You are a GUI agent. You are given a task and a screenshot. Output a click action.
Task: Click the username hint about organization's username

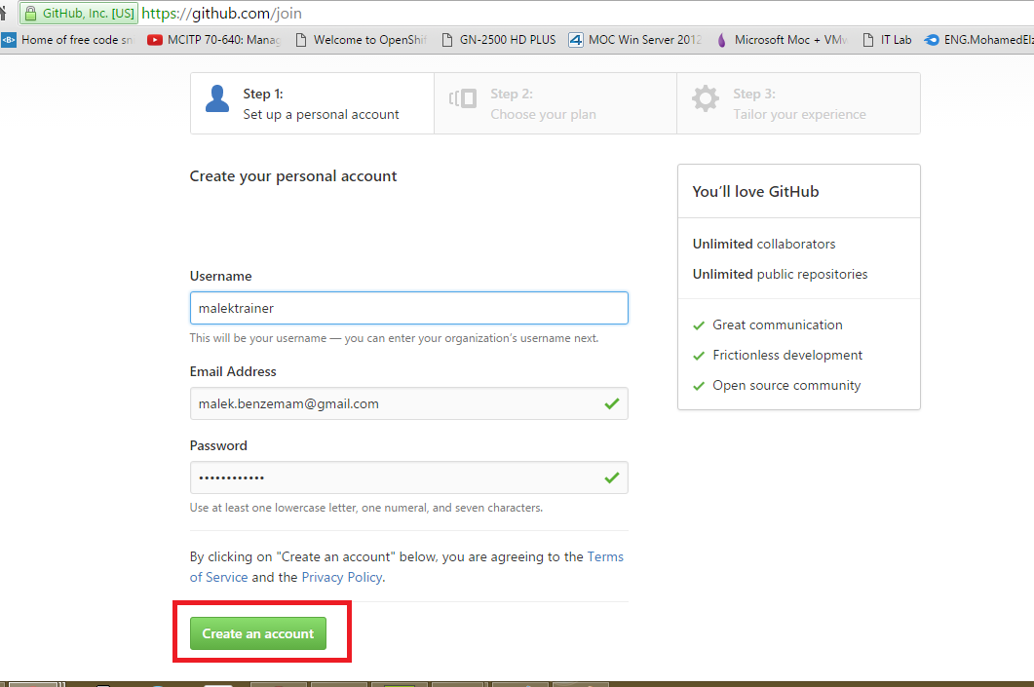[395, 338]
